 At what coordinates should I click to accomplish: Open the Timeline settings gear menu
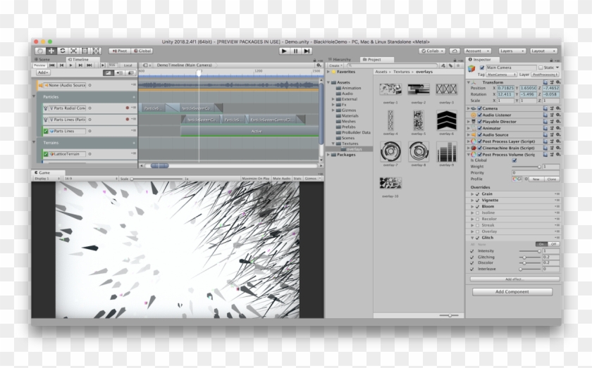[319, 65]
